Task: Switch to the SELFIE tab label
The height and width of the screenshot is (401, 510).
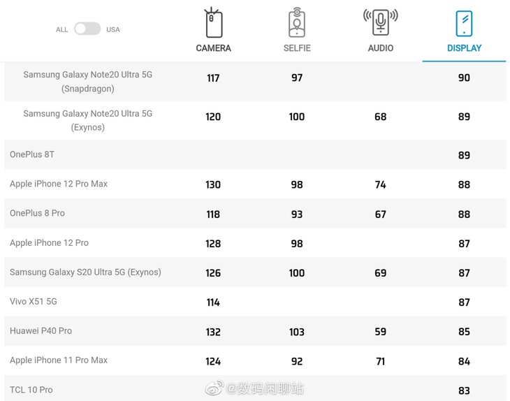Action: [297, 48]
